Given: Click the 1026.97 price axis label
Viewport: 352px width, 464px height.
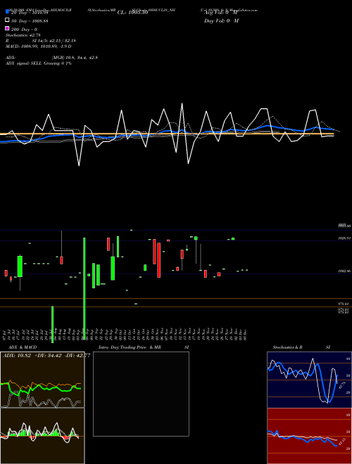Looking at the screenshot, I should point(344,238).
